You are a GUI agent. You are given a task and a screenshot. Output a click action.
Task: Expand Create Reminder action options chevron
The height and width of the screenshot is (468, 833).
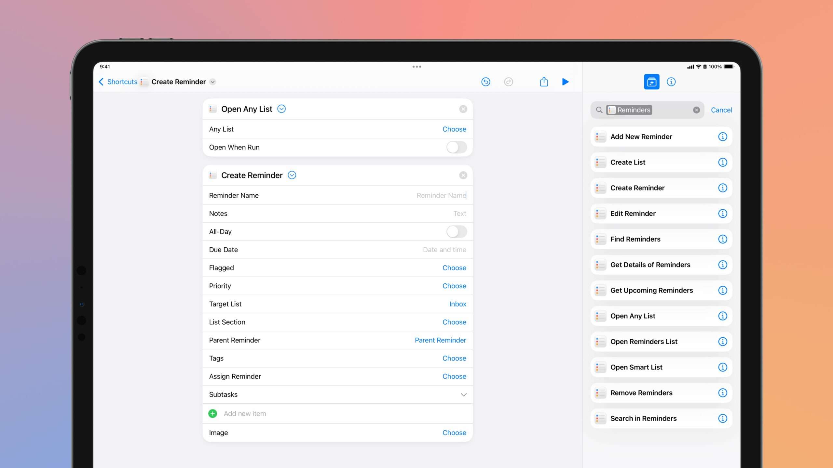(292, 175)
